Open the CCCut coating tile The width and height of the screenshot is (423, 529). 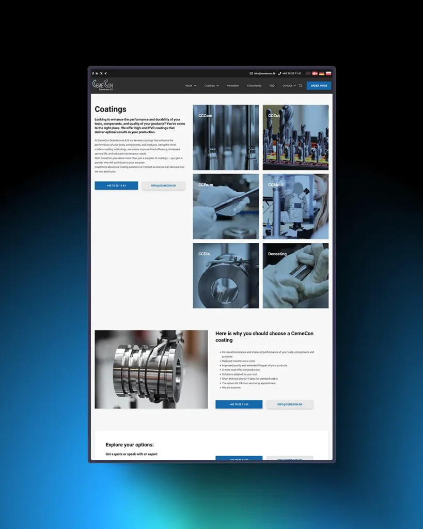point(295,137)
